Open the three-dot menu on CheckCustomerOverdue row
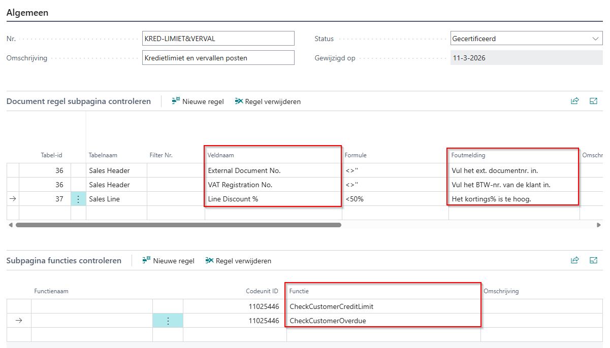This screenshot has width=610, height=348. pyautogui.click(x=168, y=321)
